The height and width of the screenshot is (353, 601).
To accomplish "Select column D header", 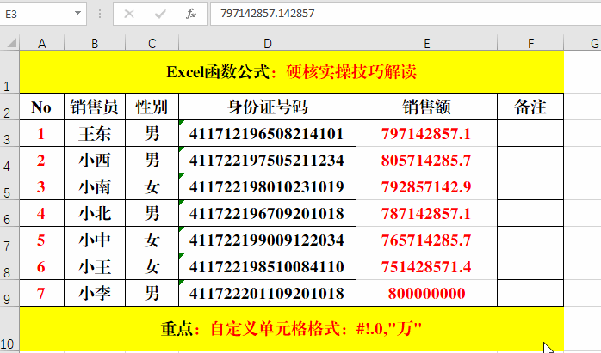I will [x=267, y=43].
